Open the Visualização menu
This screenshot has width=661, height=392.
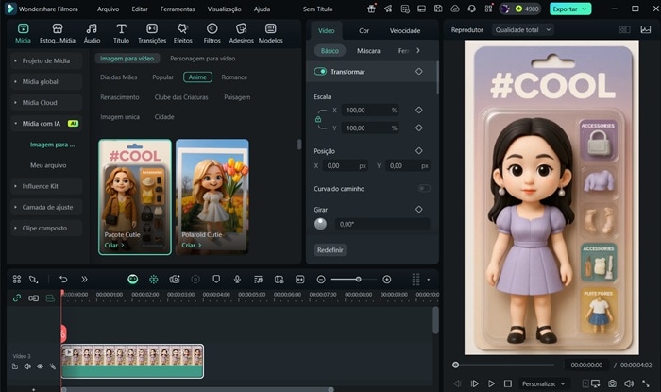pos(225,9)
